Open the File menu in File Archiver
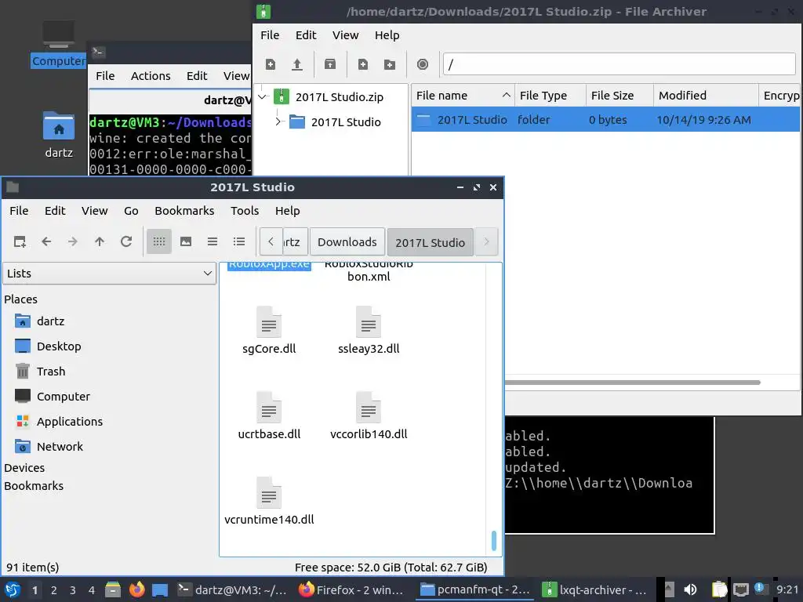Screen dimensions: 803x602 click(270, 35)
